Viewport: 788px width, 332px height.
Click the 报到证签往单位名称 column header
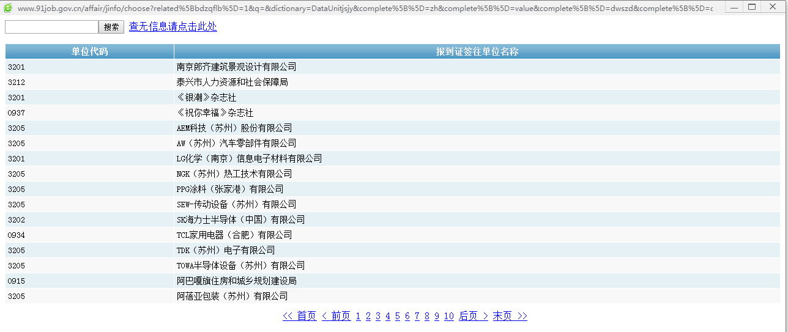477,52
